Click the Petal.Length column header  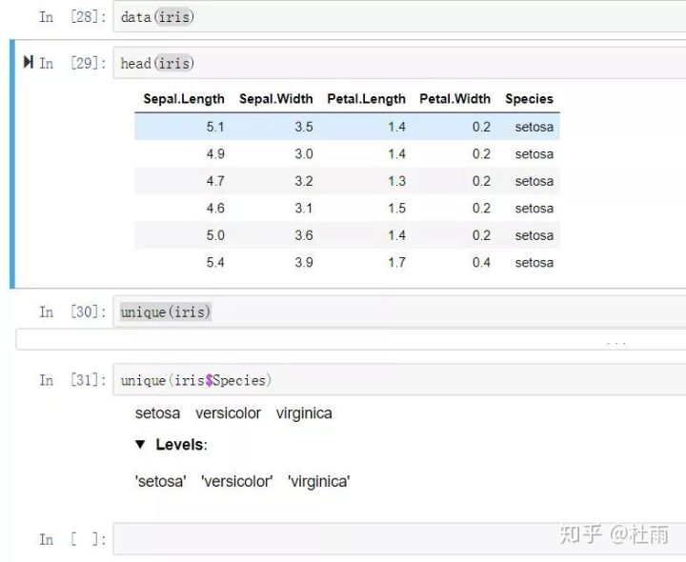(x=367, y=99)
